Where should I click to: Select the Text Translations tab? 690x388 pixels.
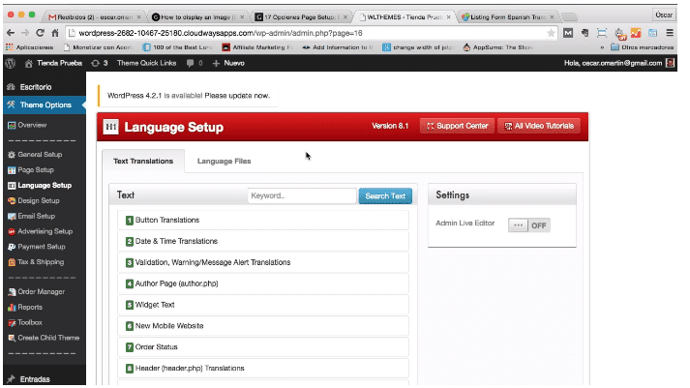pyautogui.click(x=143, y=161)
